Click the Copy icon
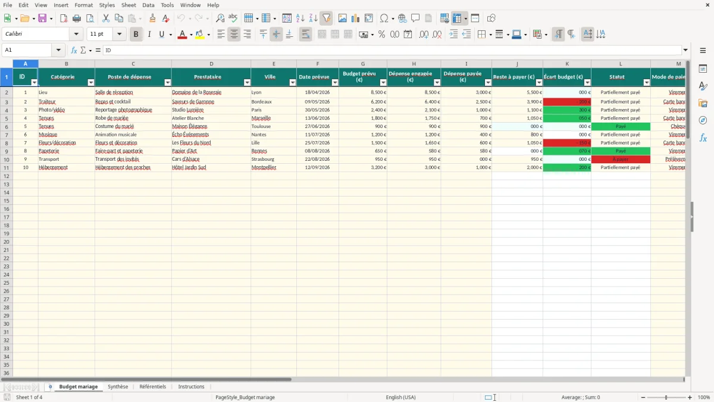Screen dimensions: 714x402 (119, 18)
